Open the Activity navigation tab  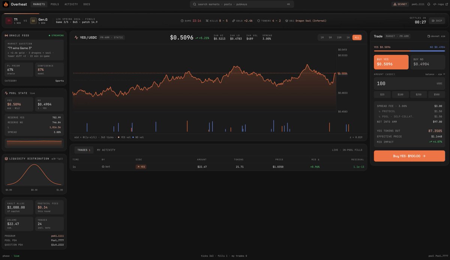(x=71, y=4)
